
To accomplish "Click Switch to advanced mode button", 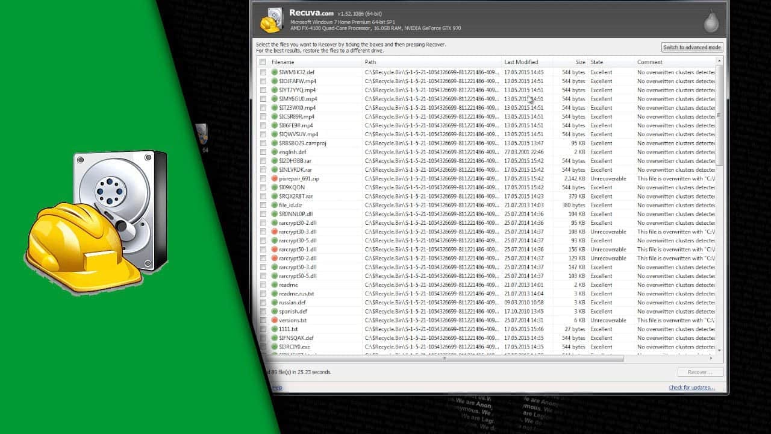I will pyautogui.click(x=691, y=47).
